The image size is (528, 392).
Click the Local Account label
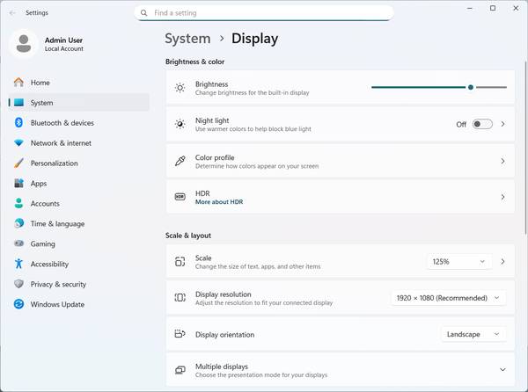(64, 48)
